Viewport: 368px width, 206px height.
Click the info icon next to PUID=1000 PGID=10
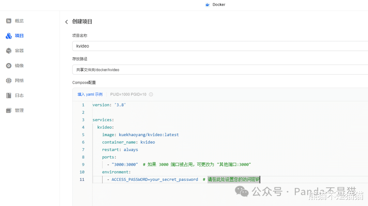pyautogui.click(x=151, y=95)
